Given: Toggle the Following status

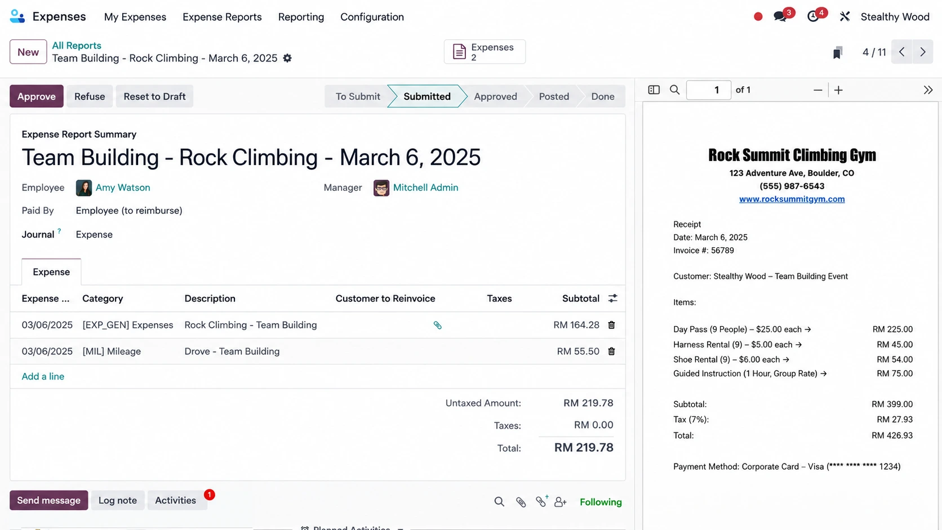Looking at the screenshot, I should click(x=601, y=502).
